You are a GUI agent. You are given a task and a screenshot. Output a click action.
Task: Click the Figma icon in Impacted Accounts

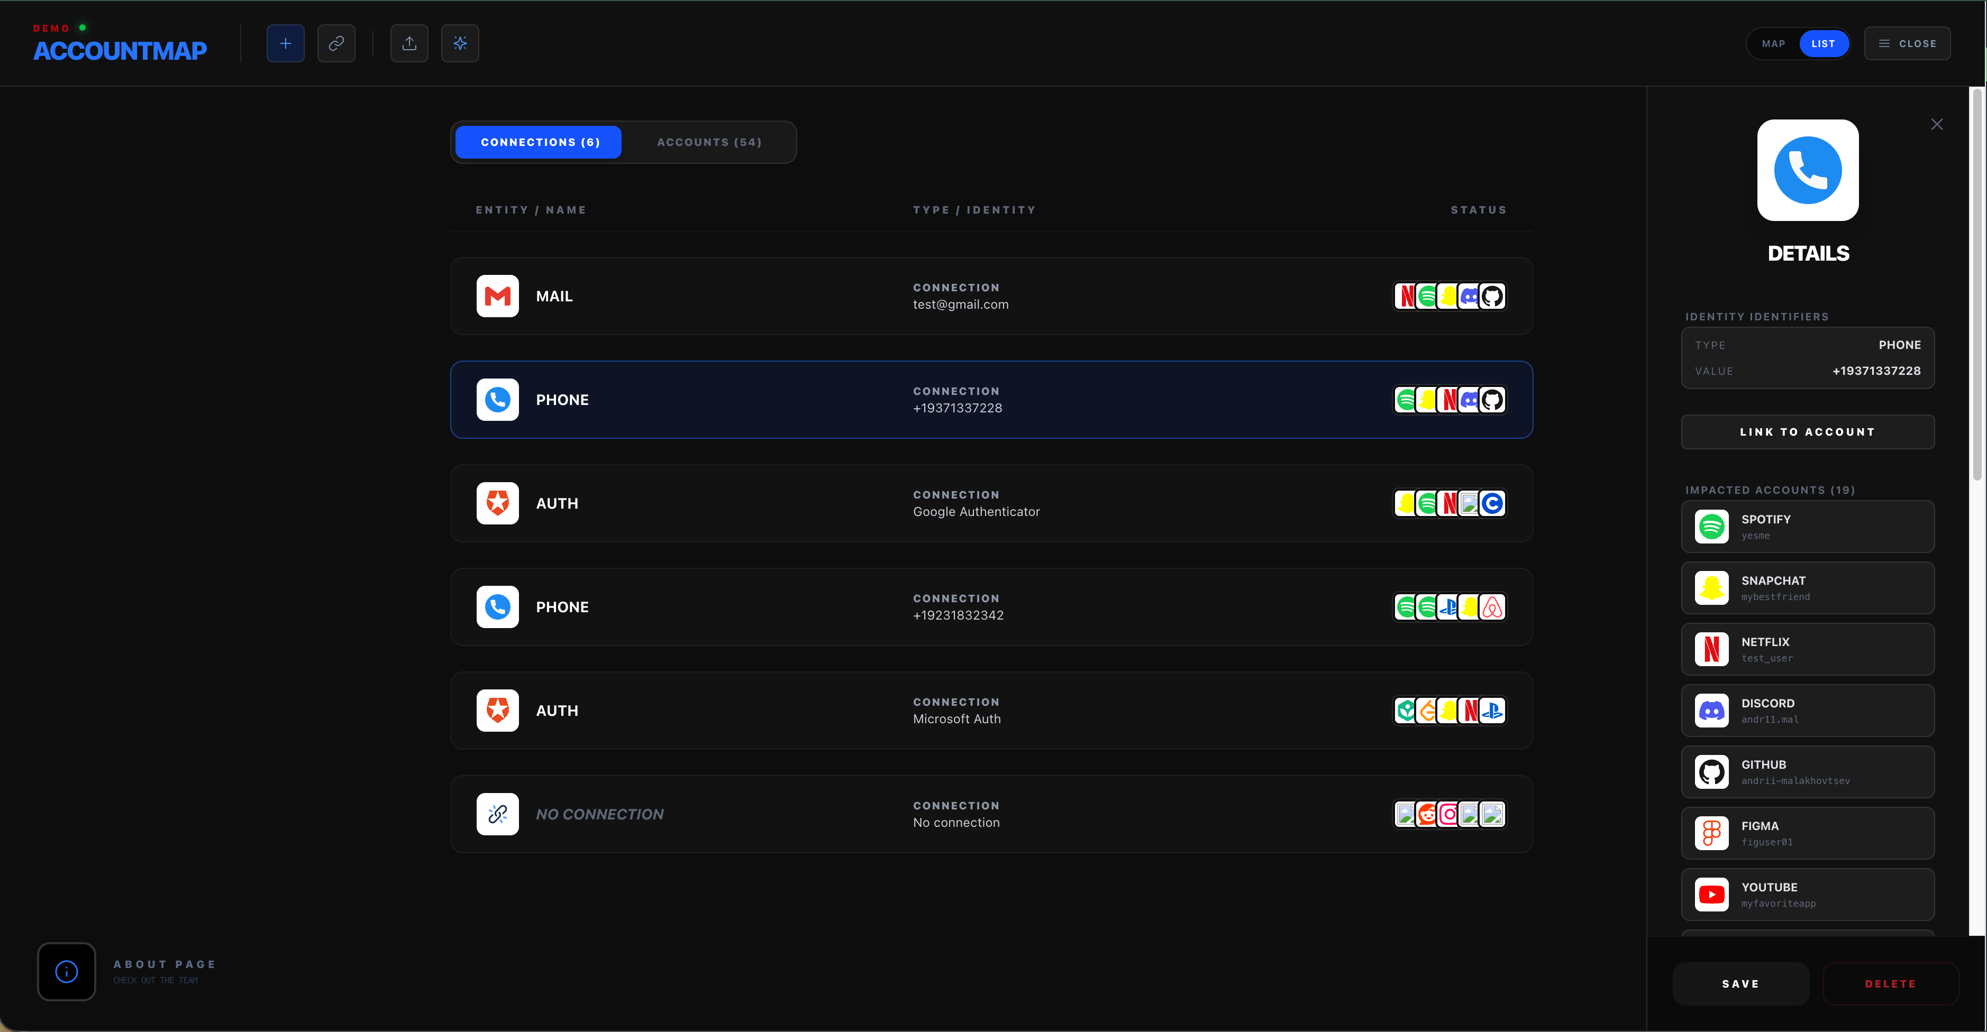click(1711, 832)
